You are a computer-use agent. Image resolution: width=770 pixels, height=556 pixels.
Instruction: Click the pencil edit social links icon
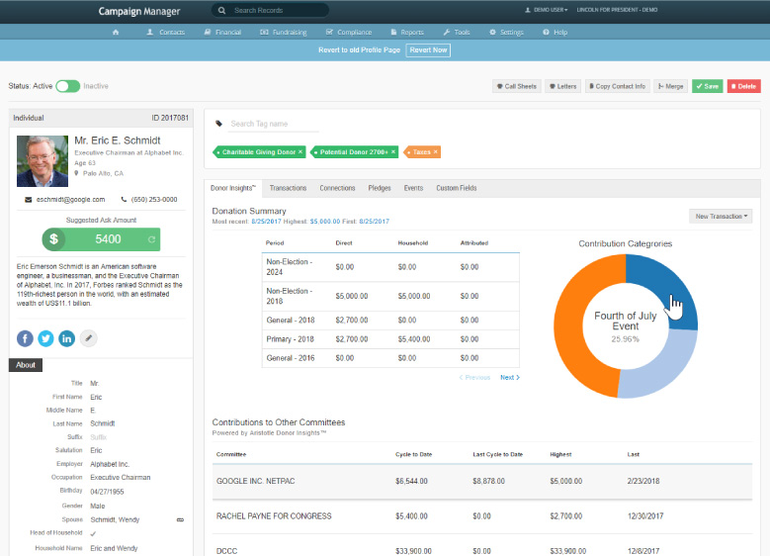tap(89, 338)
